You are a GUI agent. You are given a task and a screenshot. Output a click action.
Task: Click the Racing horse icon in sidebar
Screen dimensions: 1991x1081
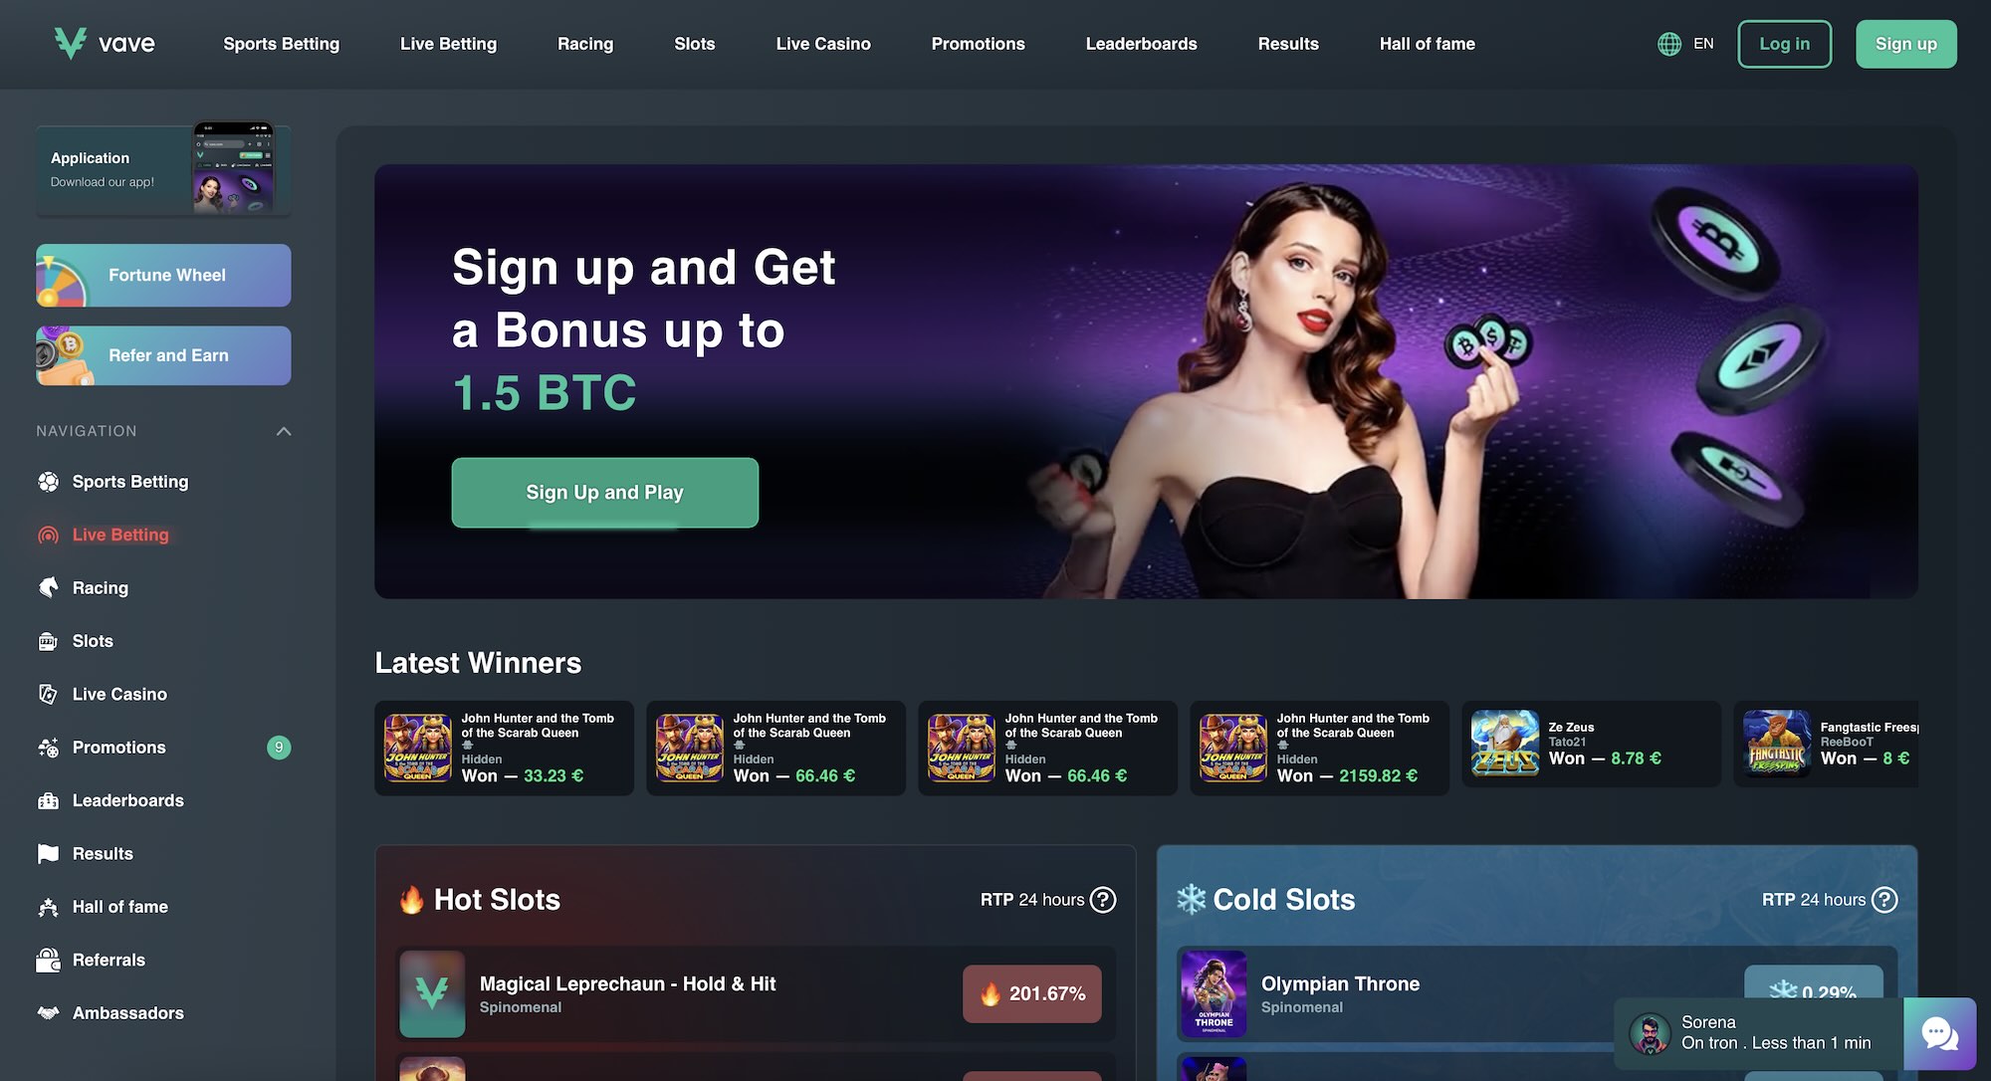coord(48,588)
